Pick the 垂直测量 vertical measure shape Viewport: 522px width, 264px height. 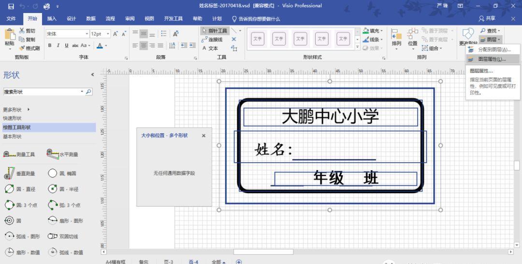(x=19, y=173)
